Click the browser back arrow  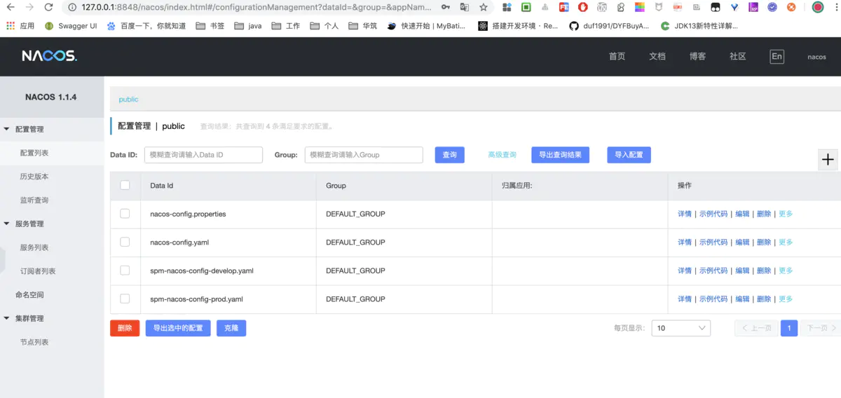[x=10, y=7]
